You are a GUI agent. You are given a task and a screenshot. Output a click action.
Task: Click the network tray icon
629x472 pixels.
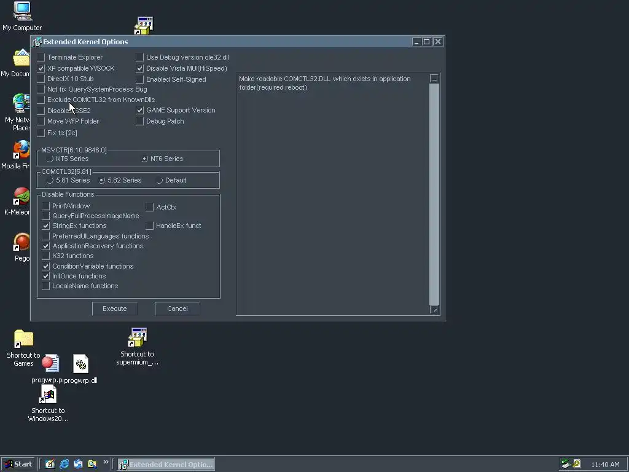[566, 464]
